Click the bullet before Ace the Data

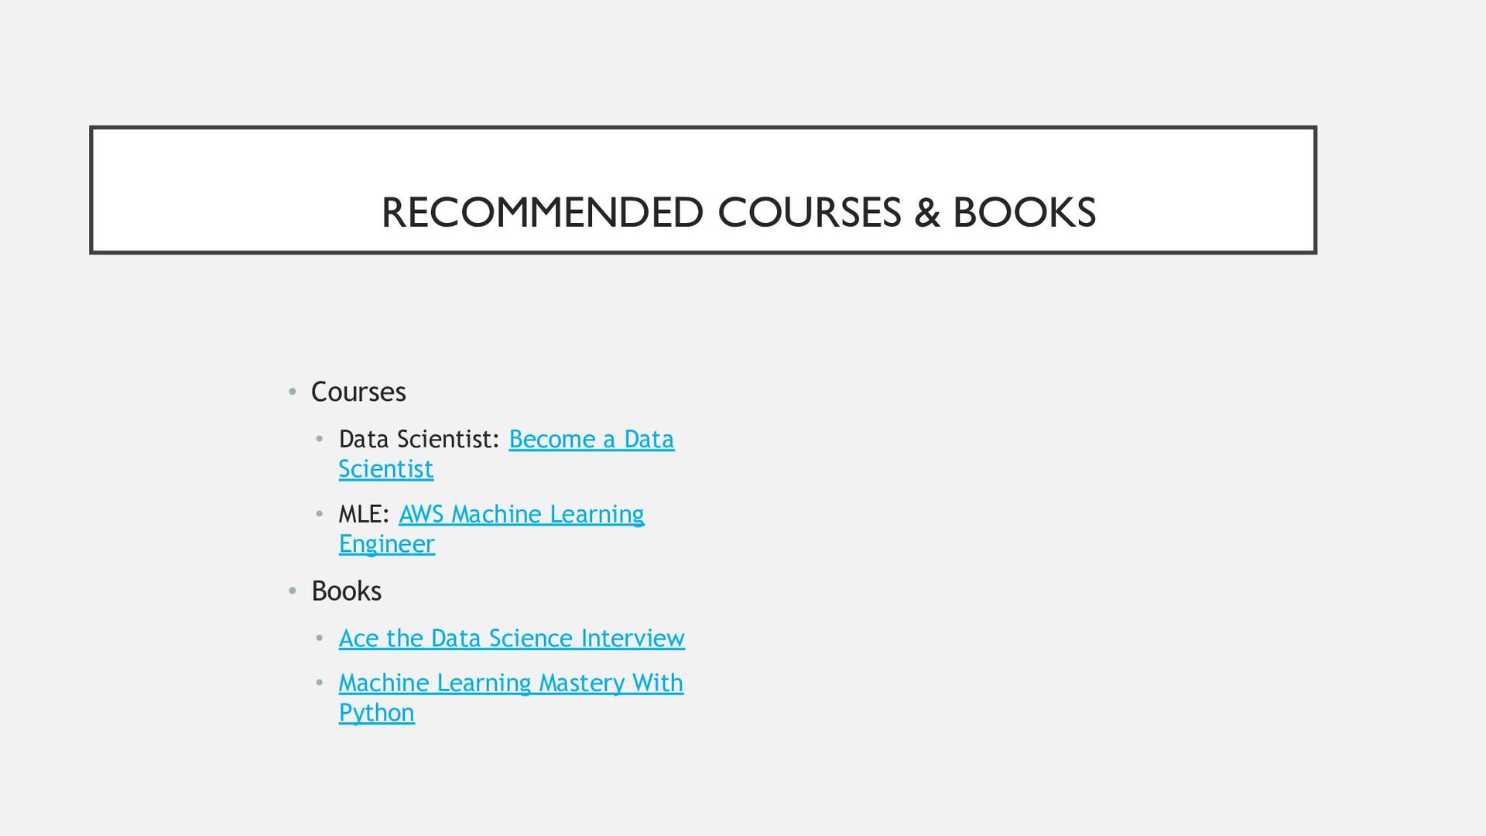tap(319, 639)
